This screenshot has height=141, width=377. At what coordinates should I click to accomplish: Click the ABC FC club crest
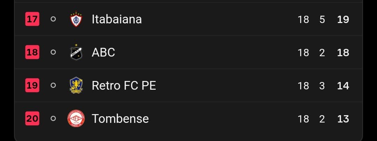(76, 52)
